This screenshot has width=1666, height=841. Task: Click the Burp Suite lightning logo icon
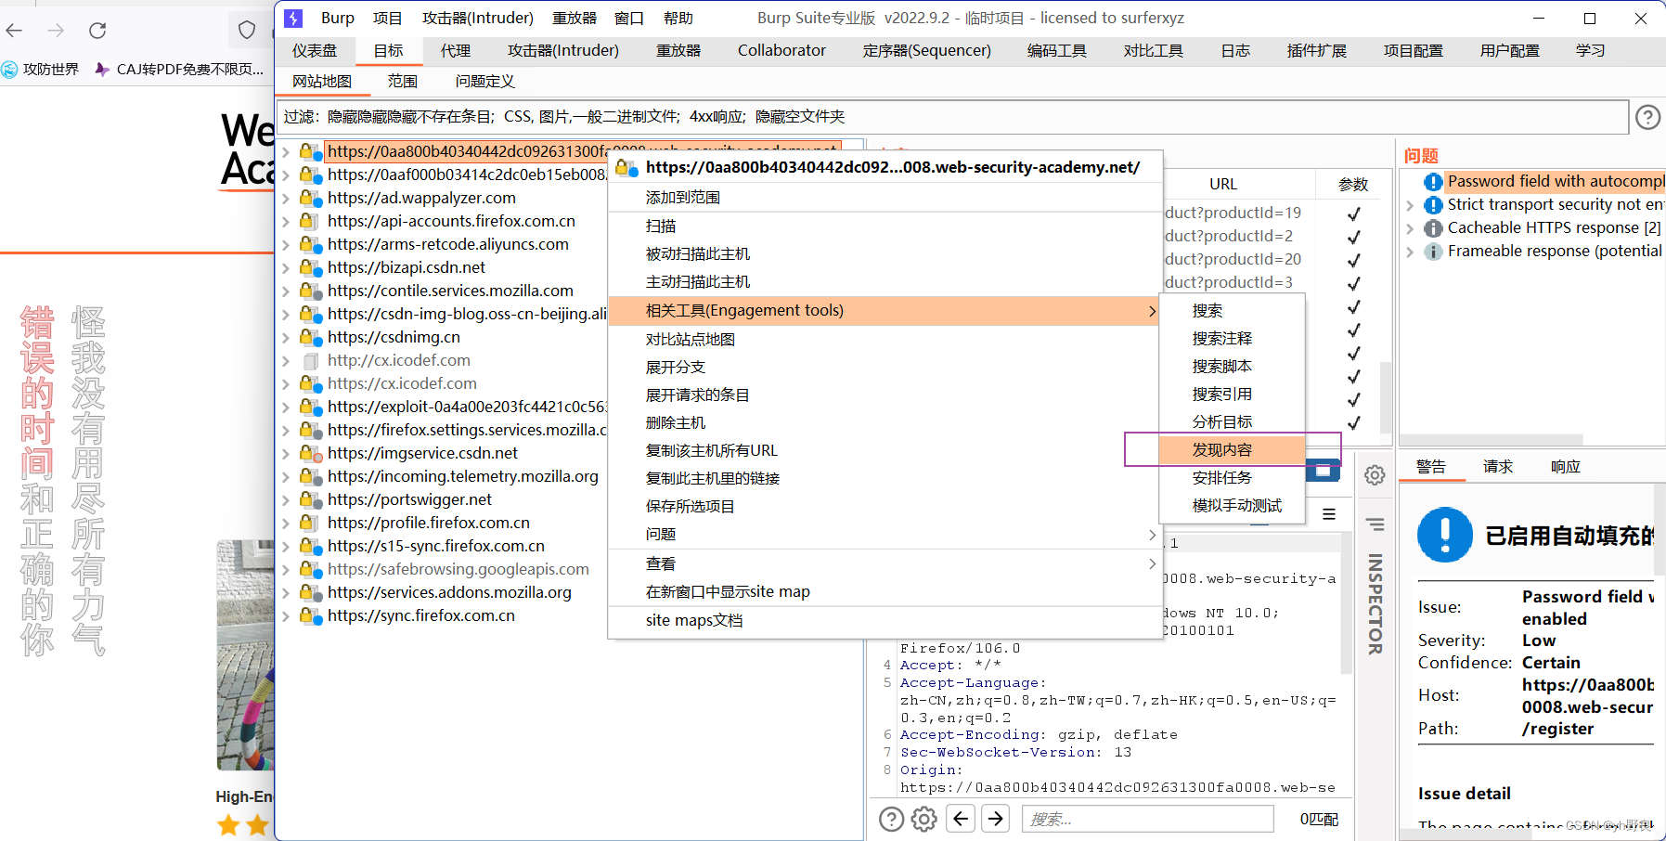[x=293, y=18]
